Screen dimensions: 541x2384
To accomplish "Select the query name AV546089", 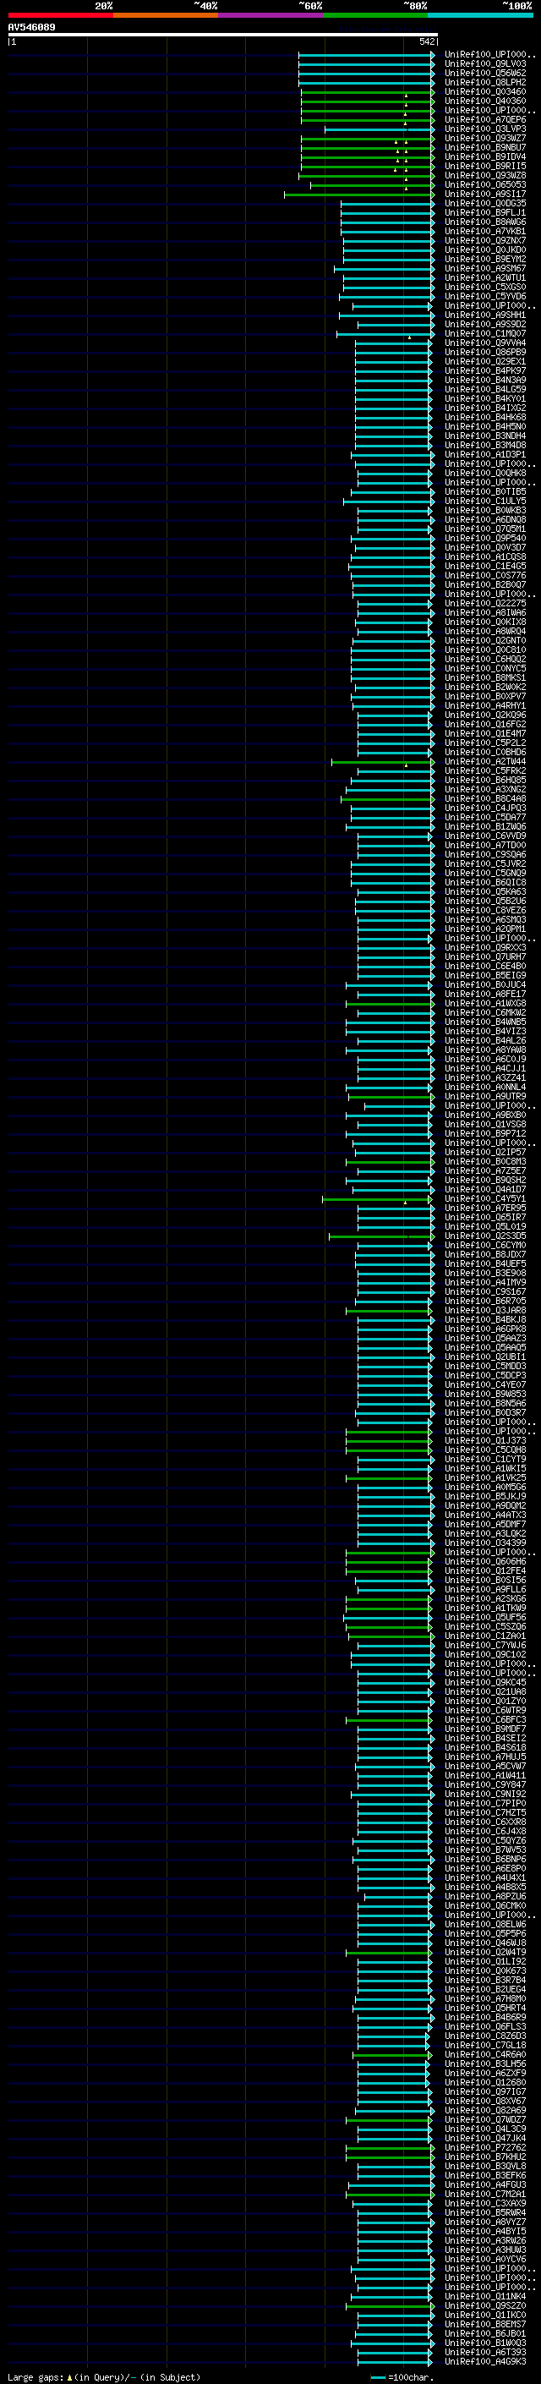I will tap(31, 27).
